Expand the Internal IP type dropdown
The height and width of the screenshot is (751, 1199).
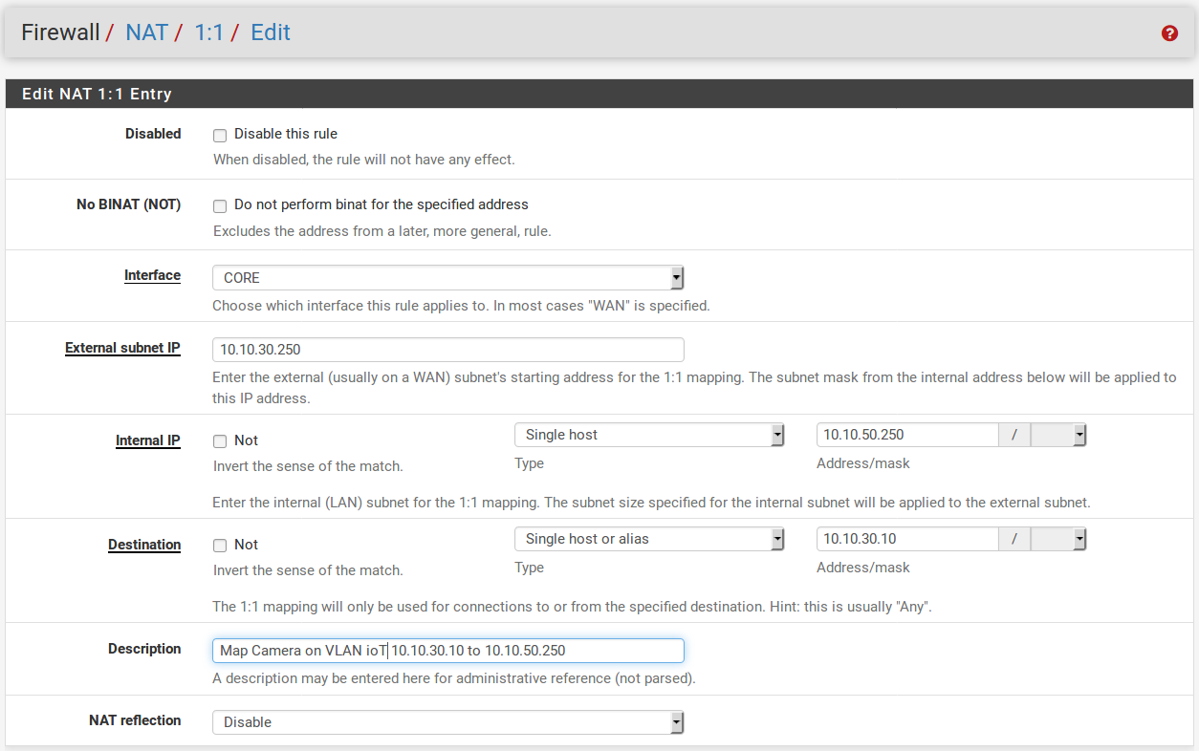click(649, 436)
